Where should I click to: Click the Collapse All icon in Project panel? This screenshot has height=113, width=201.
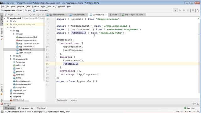pos(34,15)
